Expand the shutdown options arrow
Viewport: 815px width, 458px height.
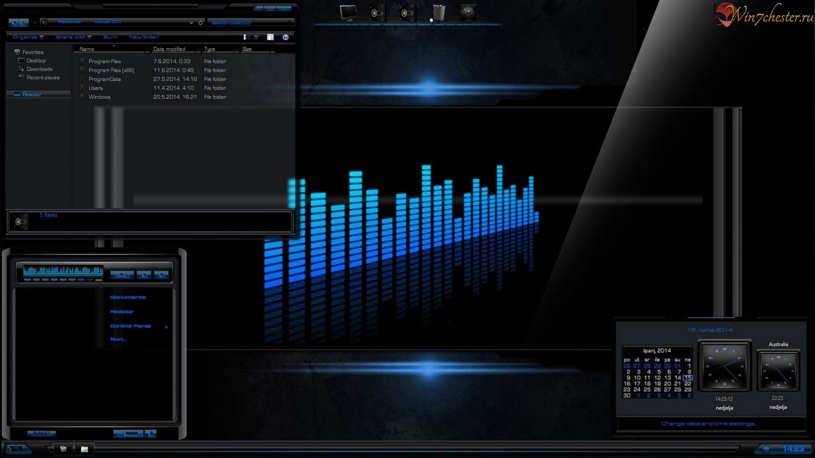tap(151, 433)
